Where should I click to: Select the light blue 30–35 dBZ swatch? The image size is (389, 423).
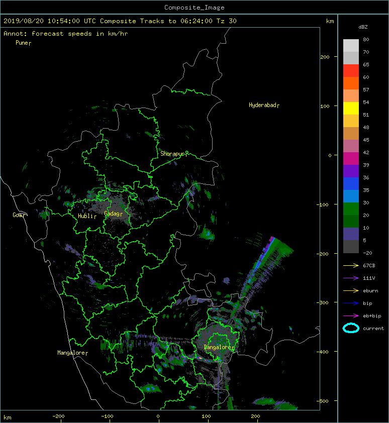[x=351, y=196]
